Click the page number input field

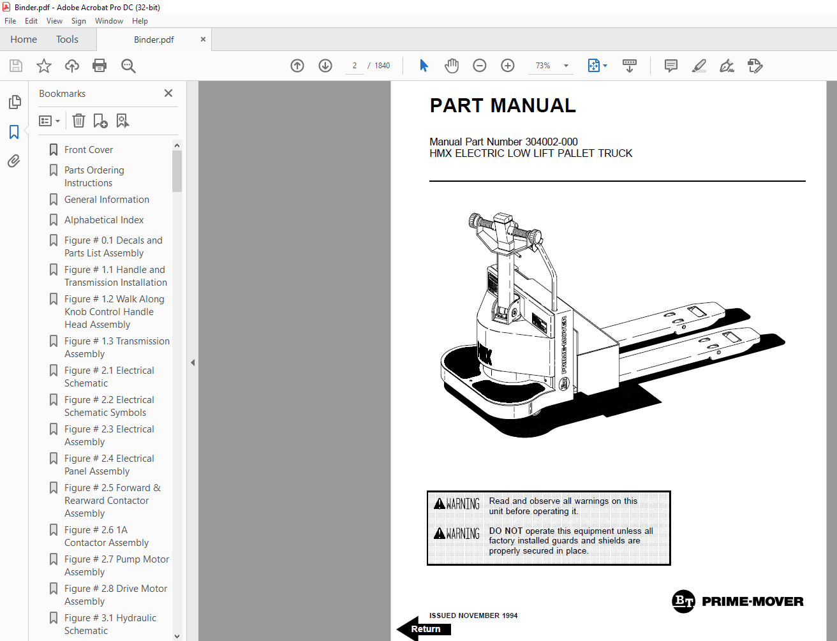click(x=355, y=66)
